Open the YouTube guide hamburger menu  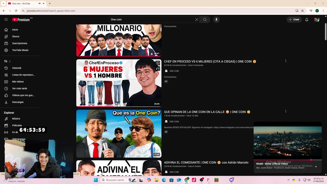click(6, 20)
